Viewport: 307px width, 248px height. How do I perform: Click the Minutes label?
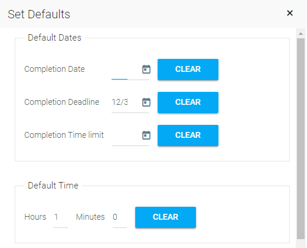point(90,217)
